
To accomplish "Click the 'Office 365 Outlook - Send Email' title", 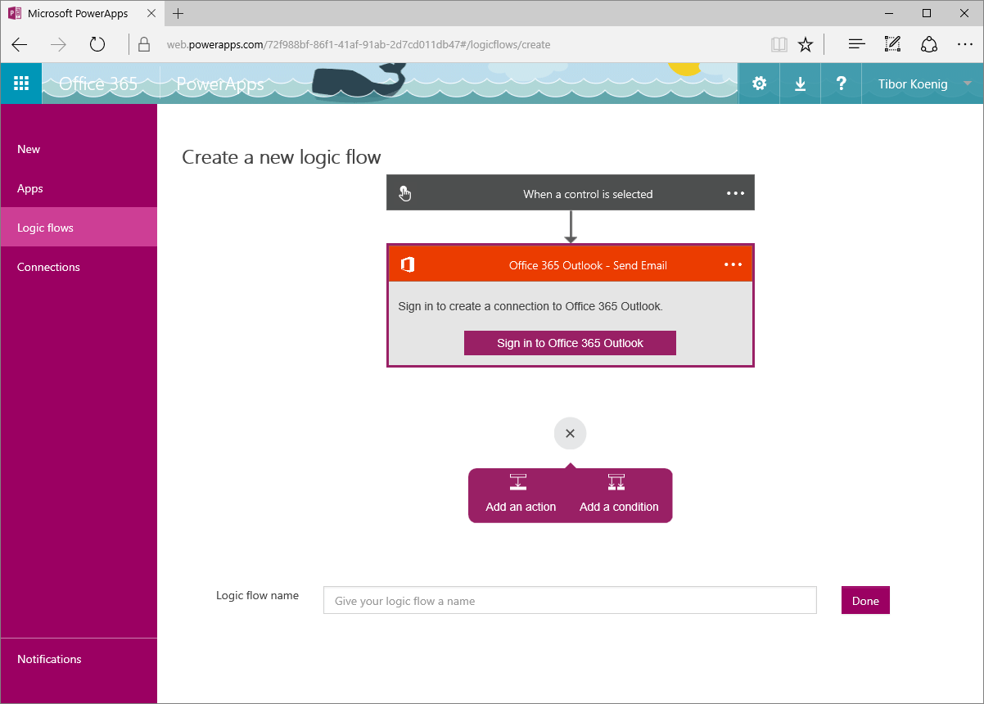I will pyautogui.click(x=588, y=265).
